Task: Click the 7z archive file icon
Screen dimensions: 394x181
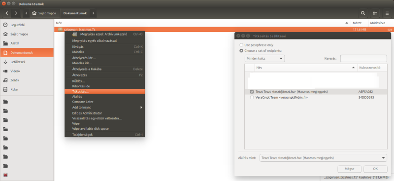Action: click(x=60, y=30)
